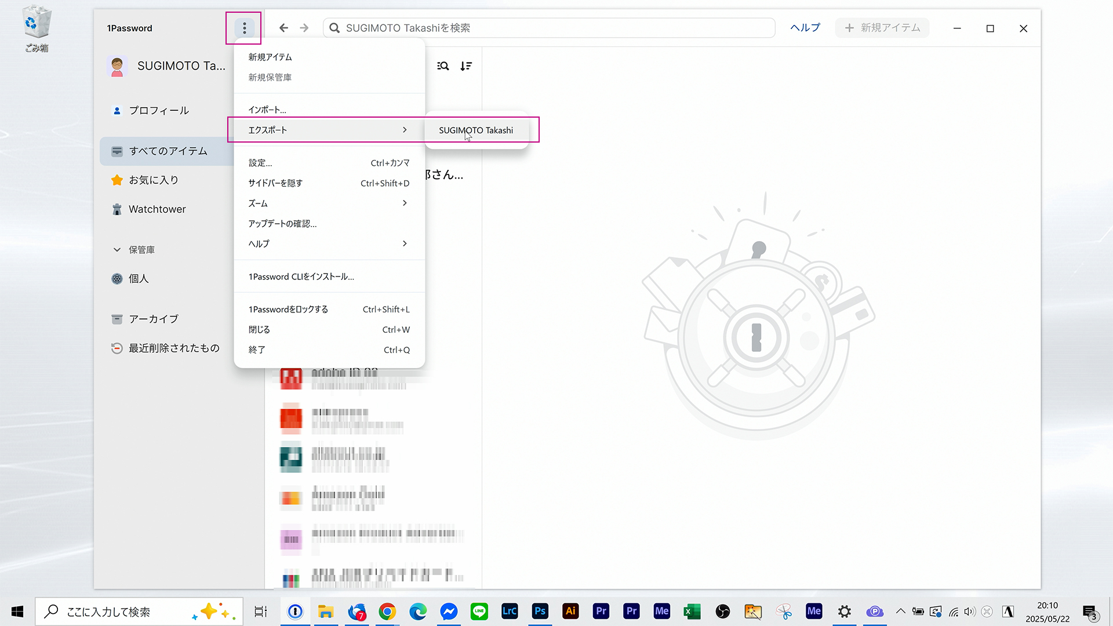Expand the ヘルプ submenu in the menu
The width and height of the screenshot is (1113, 626).
point(329,243)
